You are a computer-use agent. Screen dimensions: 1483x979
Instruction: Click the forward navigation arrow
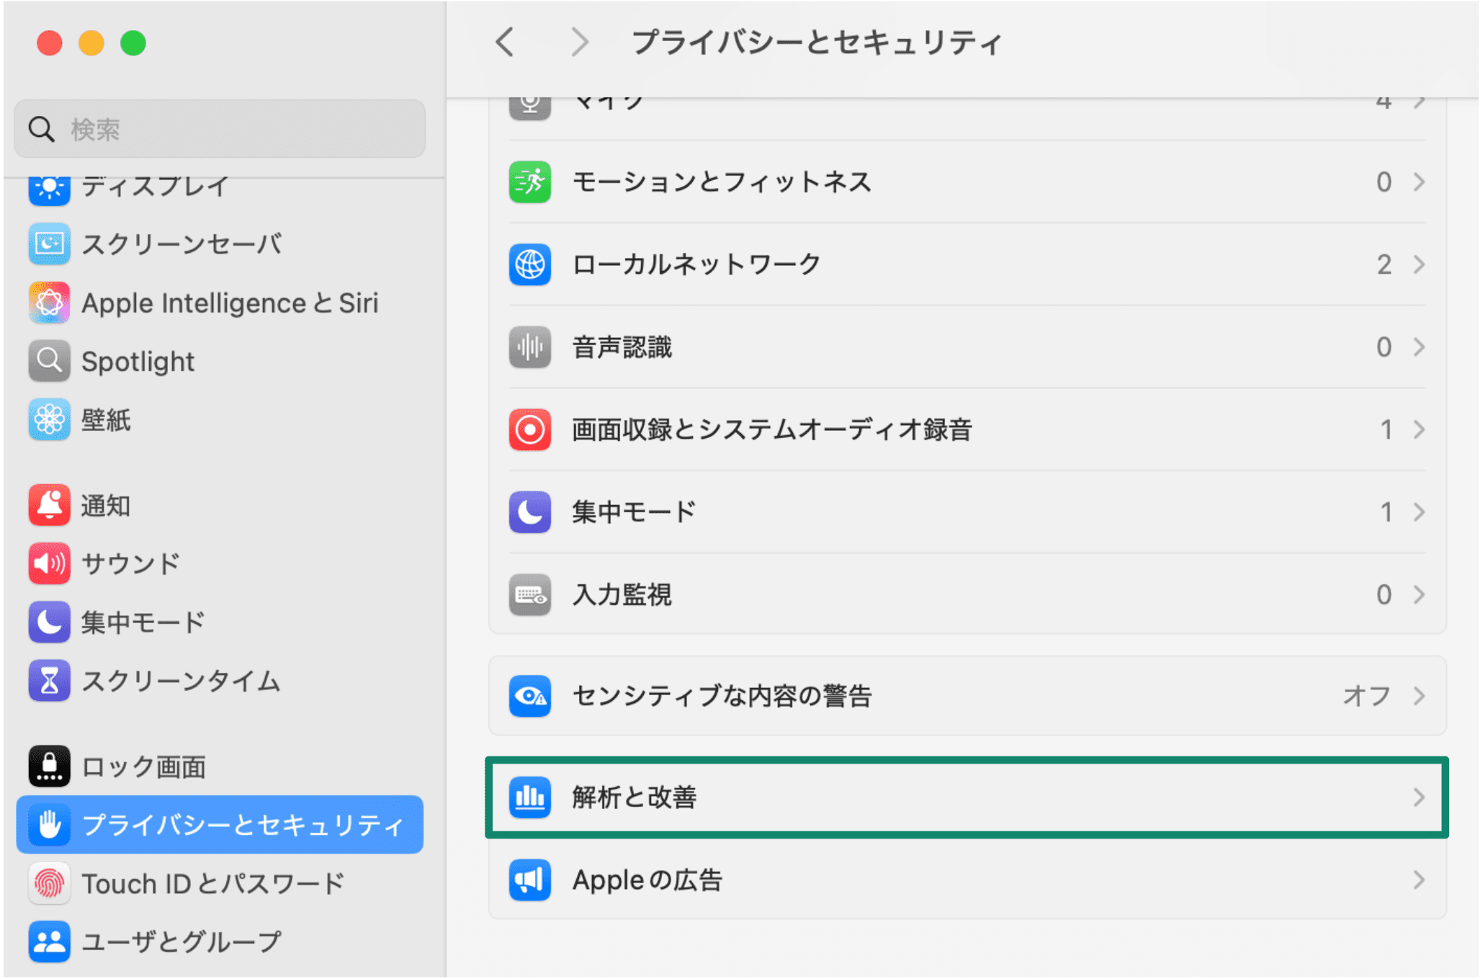point(580,43)
